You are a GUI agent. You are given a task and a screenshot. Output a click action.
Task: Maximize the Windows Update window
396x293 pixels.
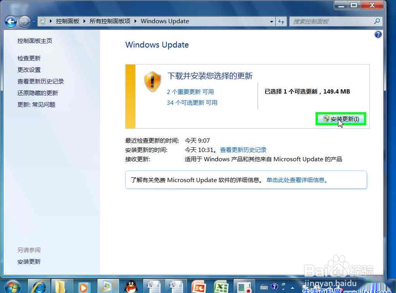tap(354, 5)
